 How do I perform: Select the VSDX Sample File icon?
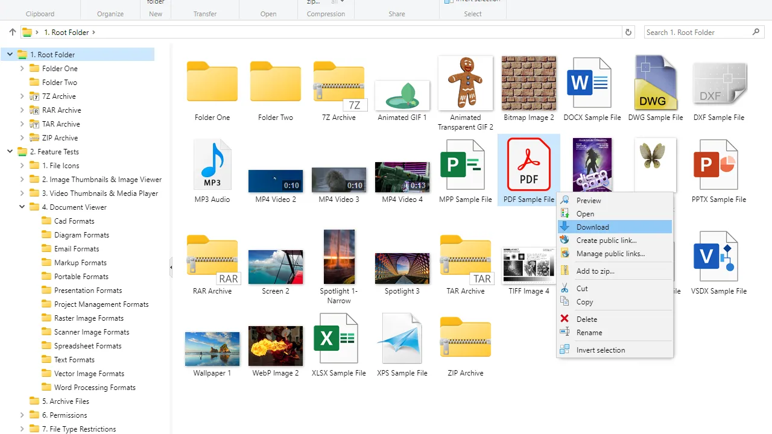click(x=716, y=257)
